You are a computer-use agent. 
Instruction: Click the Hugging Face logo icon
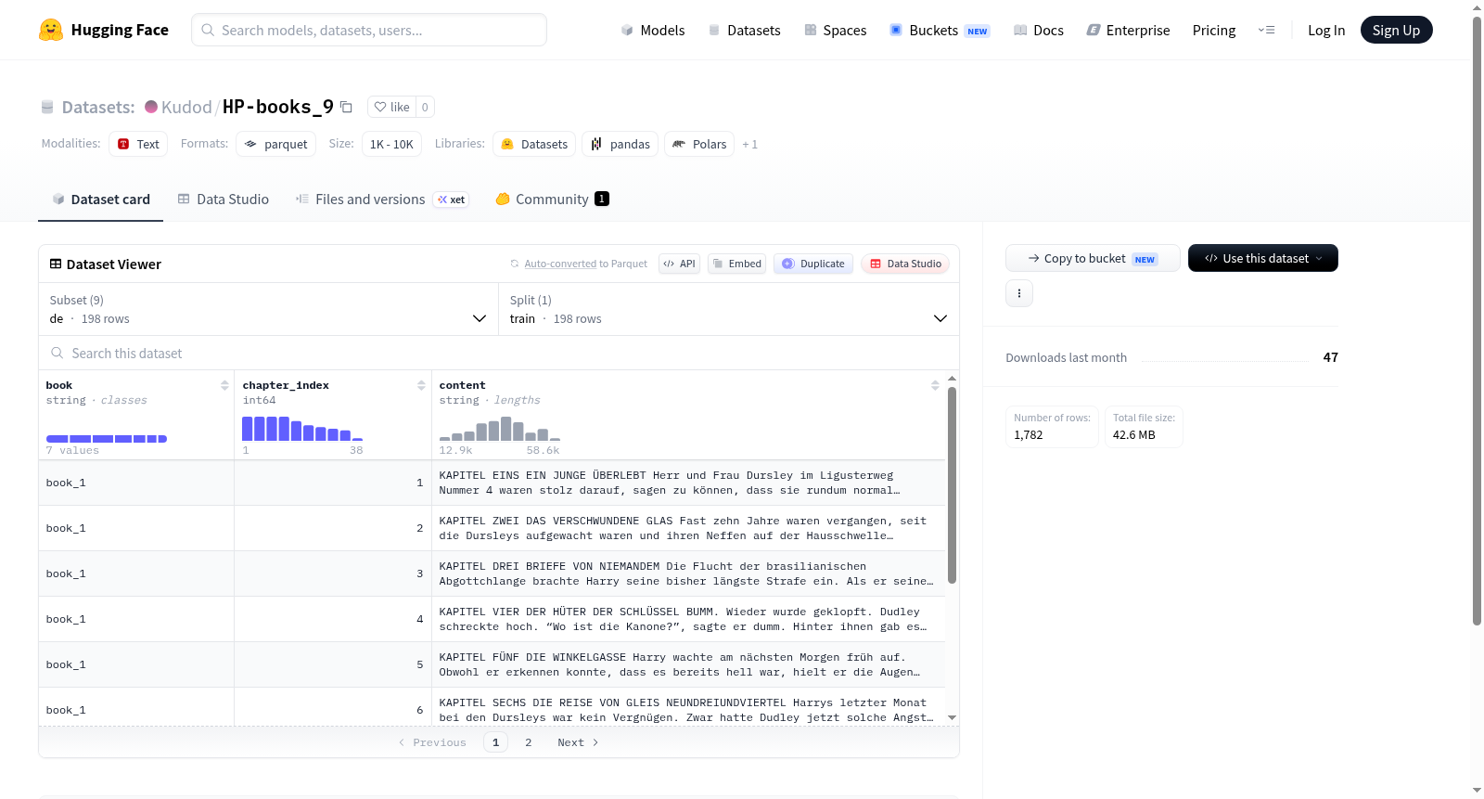point(51,30)
